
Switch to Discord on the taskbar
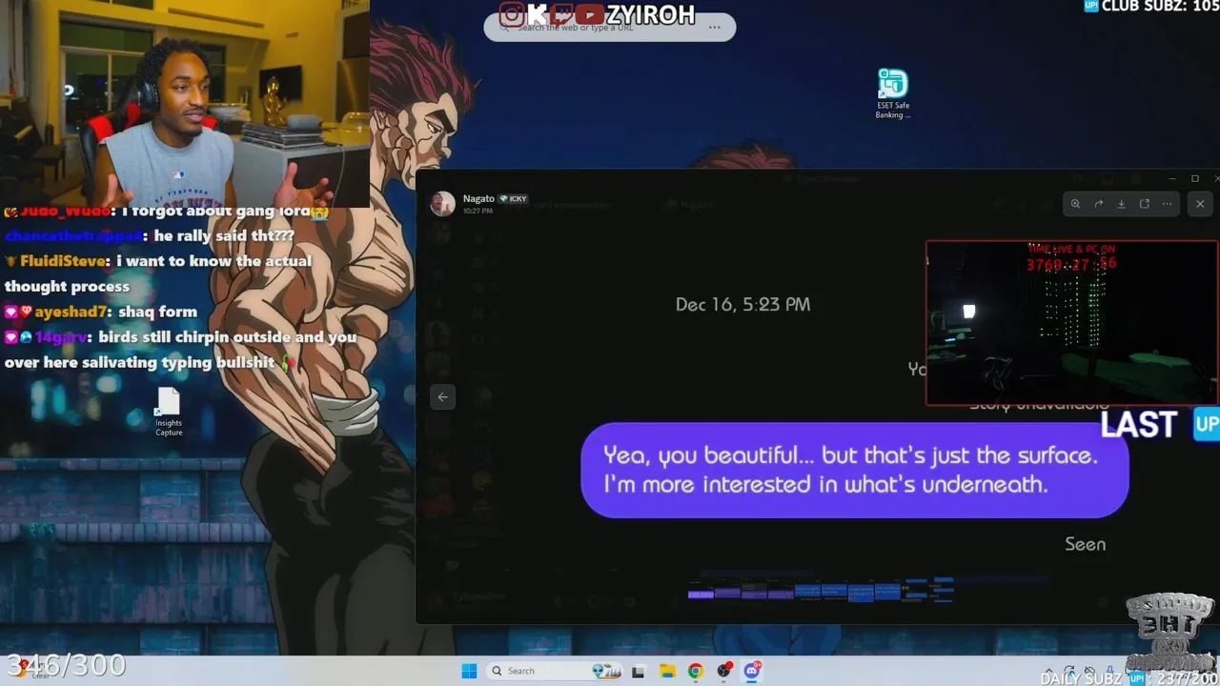[x=753, y=671]
